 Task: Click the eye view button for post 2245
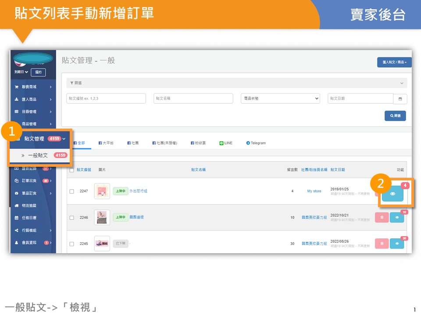pos(397,243)
